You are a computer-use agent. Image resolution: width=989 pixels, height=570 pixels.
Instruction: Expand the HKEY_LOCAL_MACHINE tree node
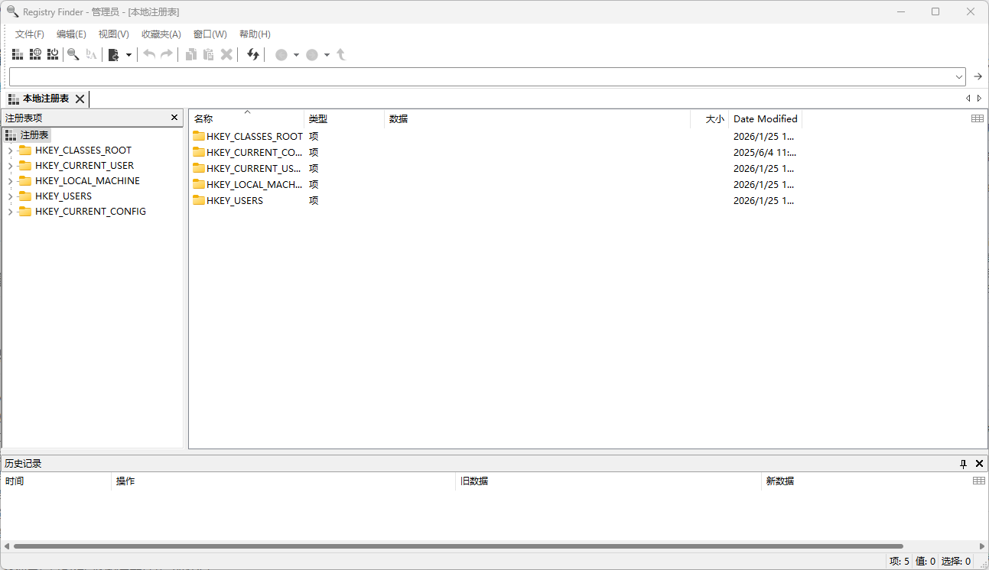click(10, 180)
